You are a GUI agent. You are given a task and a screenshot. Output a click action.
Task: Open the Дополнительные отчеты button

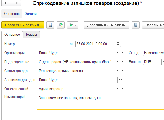106,25
